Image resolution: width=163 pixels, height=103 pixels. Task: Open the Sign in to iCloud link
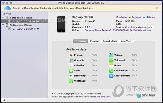(22, 8)
